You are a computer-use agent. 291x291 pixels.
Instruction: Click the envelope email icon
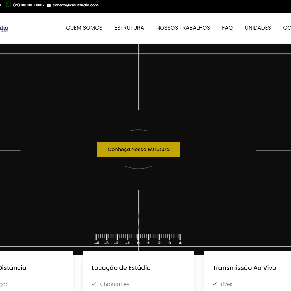[x=49, y=5]
